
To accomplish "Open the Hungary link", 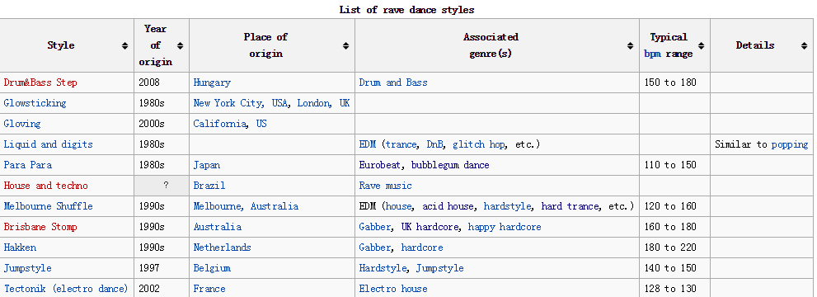I will [x=212, y=82].
